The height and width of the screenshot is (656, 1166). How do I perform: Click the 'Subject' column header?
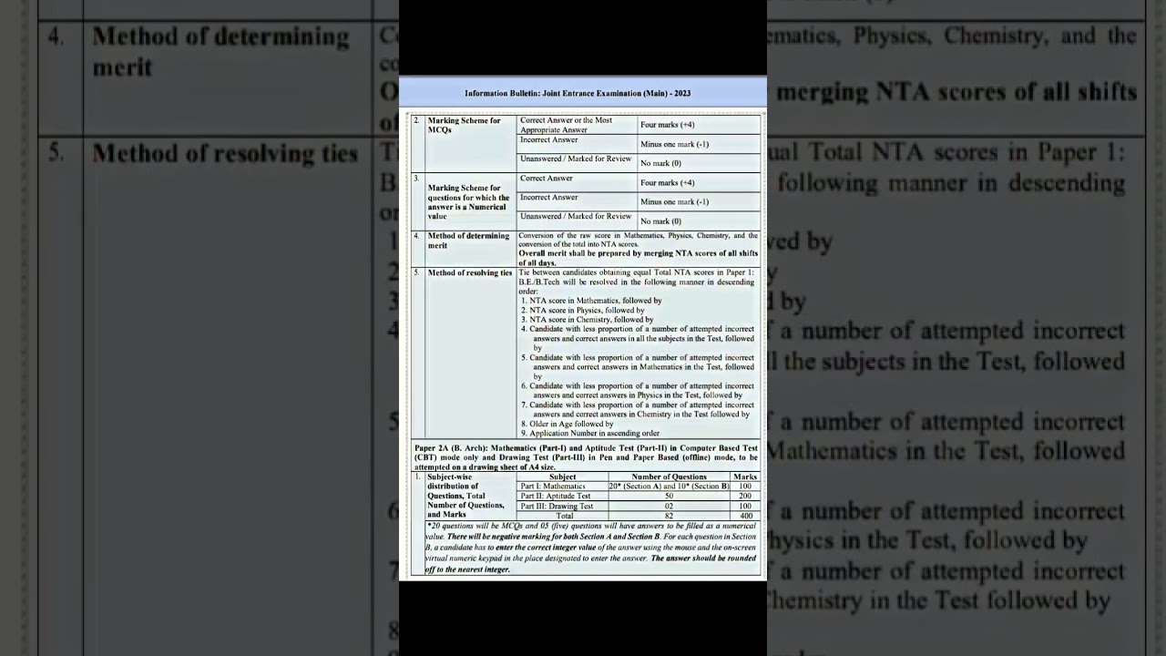562,477
